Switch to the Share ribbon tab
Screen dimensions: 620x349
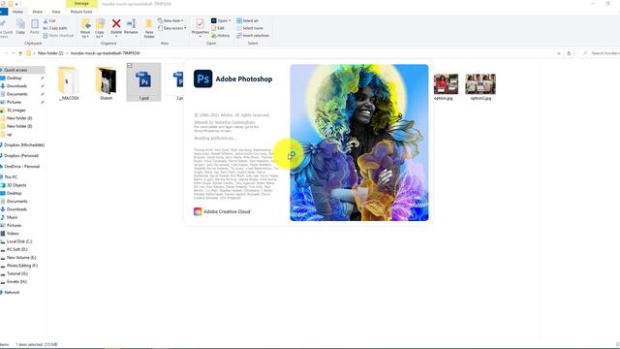[x=37, y=12]
